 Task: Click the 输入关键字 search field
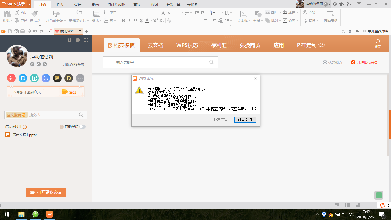tap(160, 62)
